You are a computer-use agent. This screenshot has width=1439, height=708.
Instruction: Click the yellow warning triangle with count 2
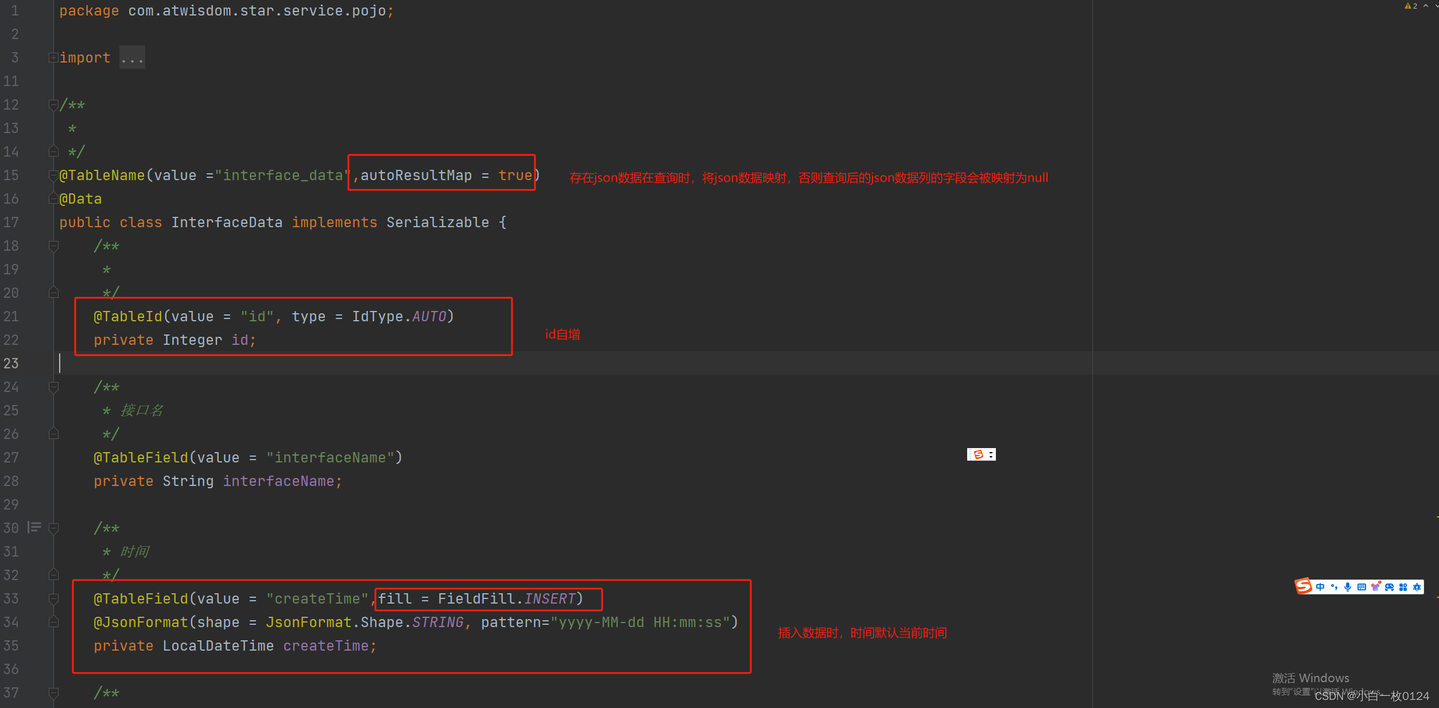pyautogui.click(x=1411, y=6)
